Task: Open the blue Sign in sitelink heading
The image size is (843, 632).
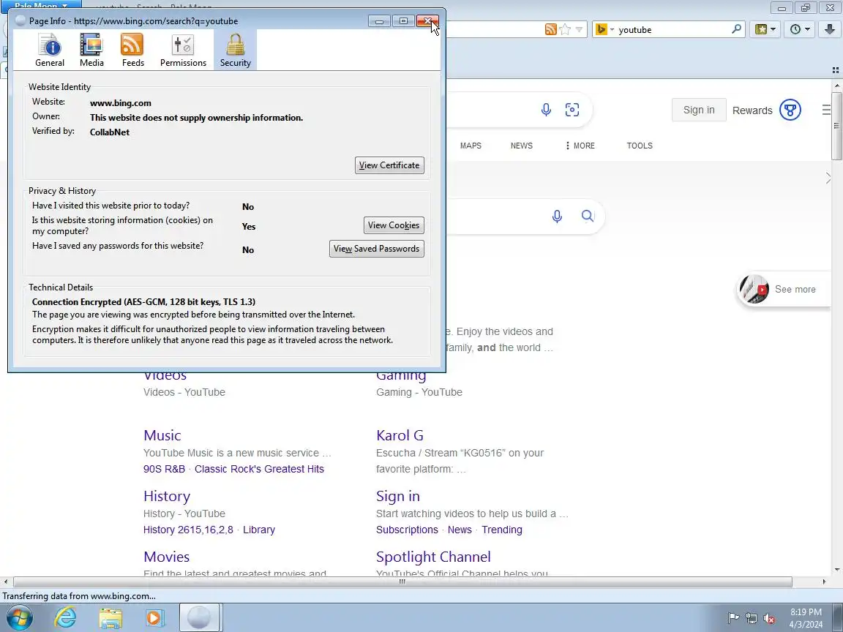Action: [x=398, y=496]
